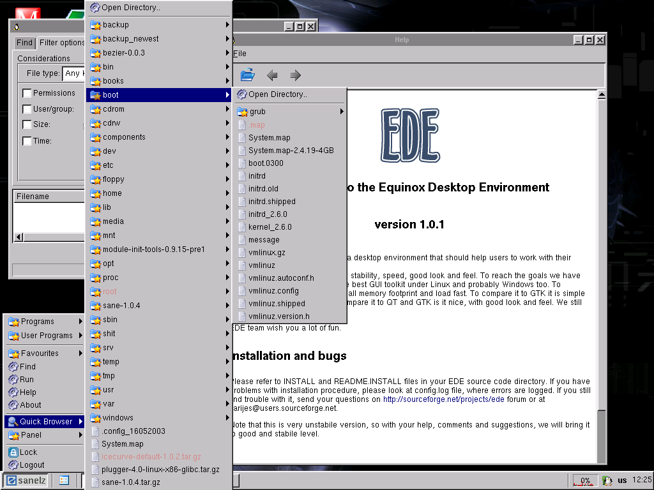Click the sanelz start menu button icon
Image resolution: width=654 pixels, height=490 pixels.
(11, 480)
